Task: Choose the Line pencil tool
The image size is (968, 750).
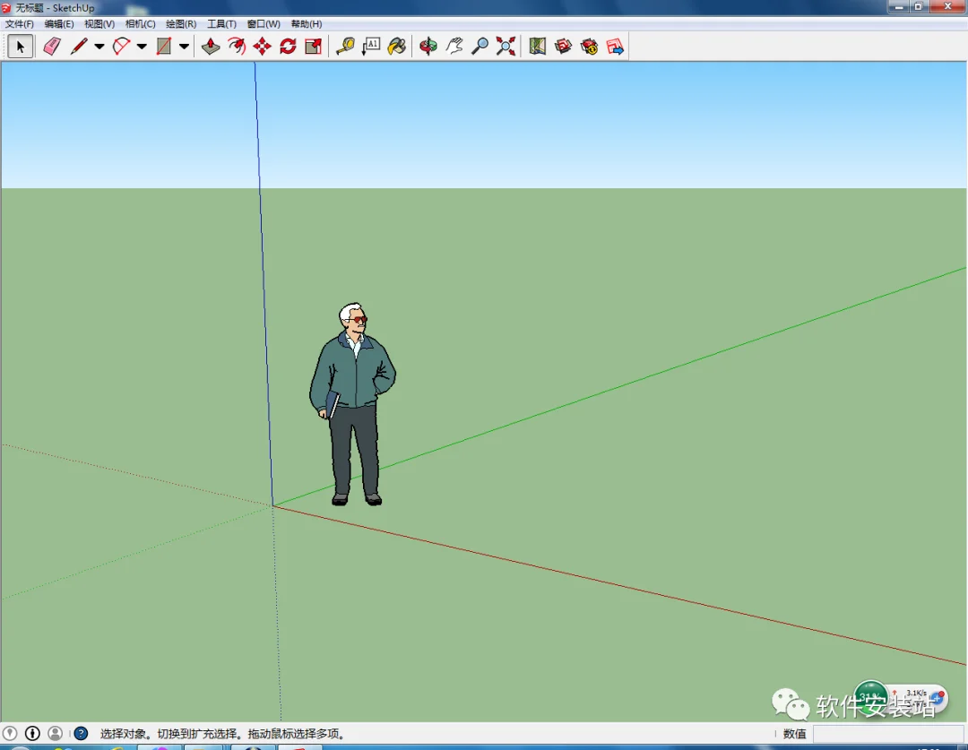Action: click(79, 47)
